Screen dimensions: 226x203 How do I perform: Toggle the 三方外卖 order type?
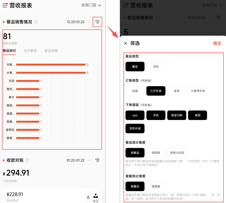point(156,91)
